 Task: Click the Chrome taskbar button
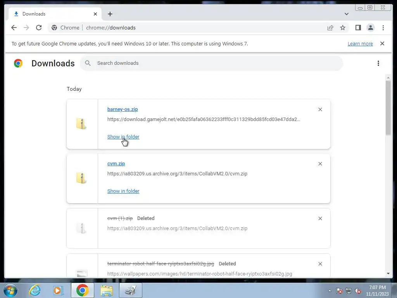pos(83,290)
